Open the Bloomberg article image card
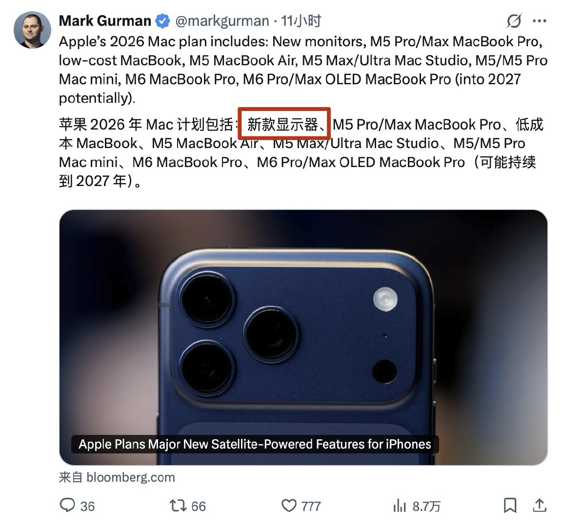This screenshot has width=563, height=526. [x=303, y=338]
